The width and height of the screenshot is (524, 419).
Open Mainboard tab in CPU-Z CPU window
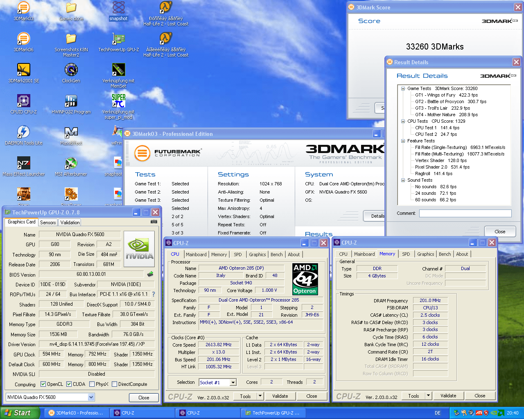pos(196,255)
